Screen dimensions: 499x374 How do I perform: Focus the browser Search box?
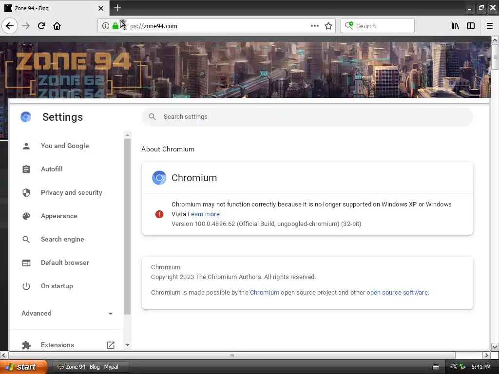[x=378, y=26]
